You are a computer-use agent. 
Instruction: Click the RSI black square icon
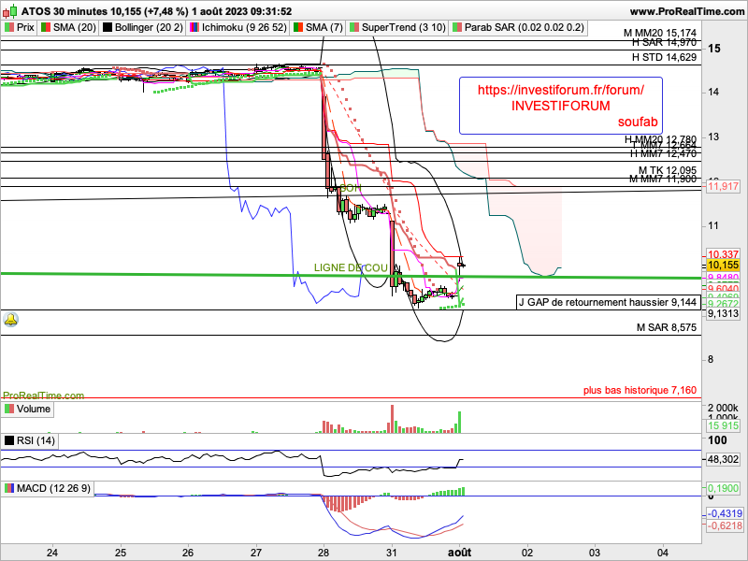[9, 440]
